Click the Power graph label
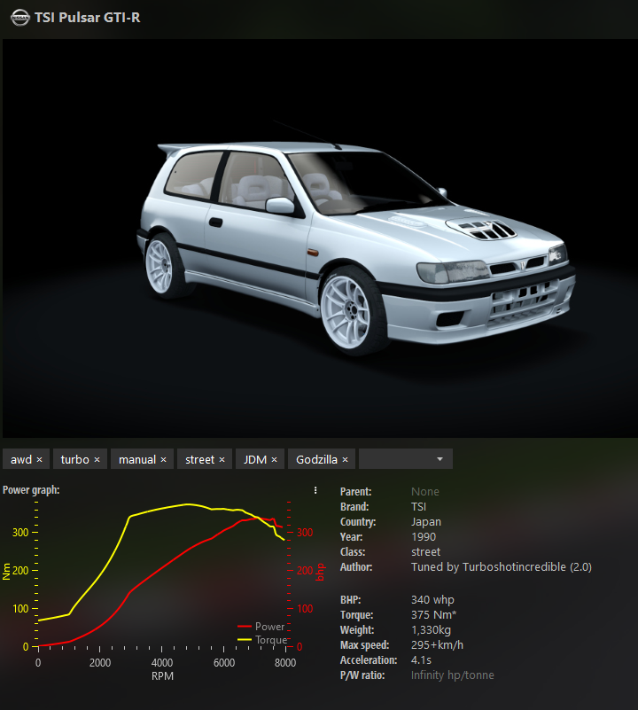 tap(31, 490)
